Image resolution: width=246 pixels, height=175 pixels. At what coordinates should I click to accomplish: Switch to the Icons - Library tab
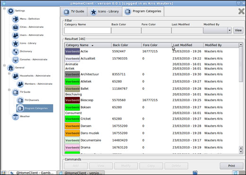click(x=105, y=11)
